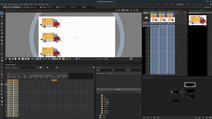Enable the posPath channel checkbox
Viewport: 212px width, 119px height.
[x=102, y=100]
